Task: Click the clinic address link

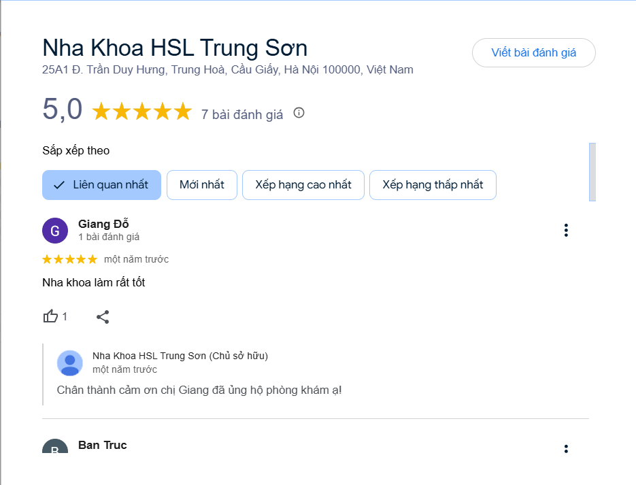Action: click(x=227, y=69)
